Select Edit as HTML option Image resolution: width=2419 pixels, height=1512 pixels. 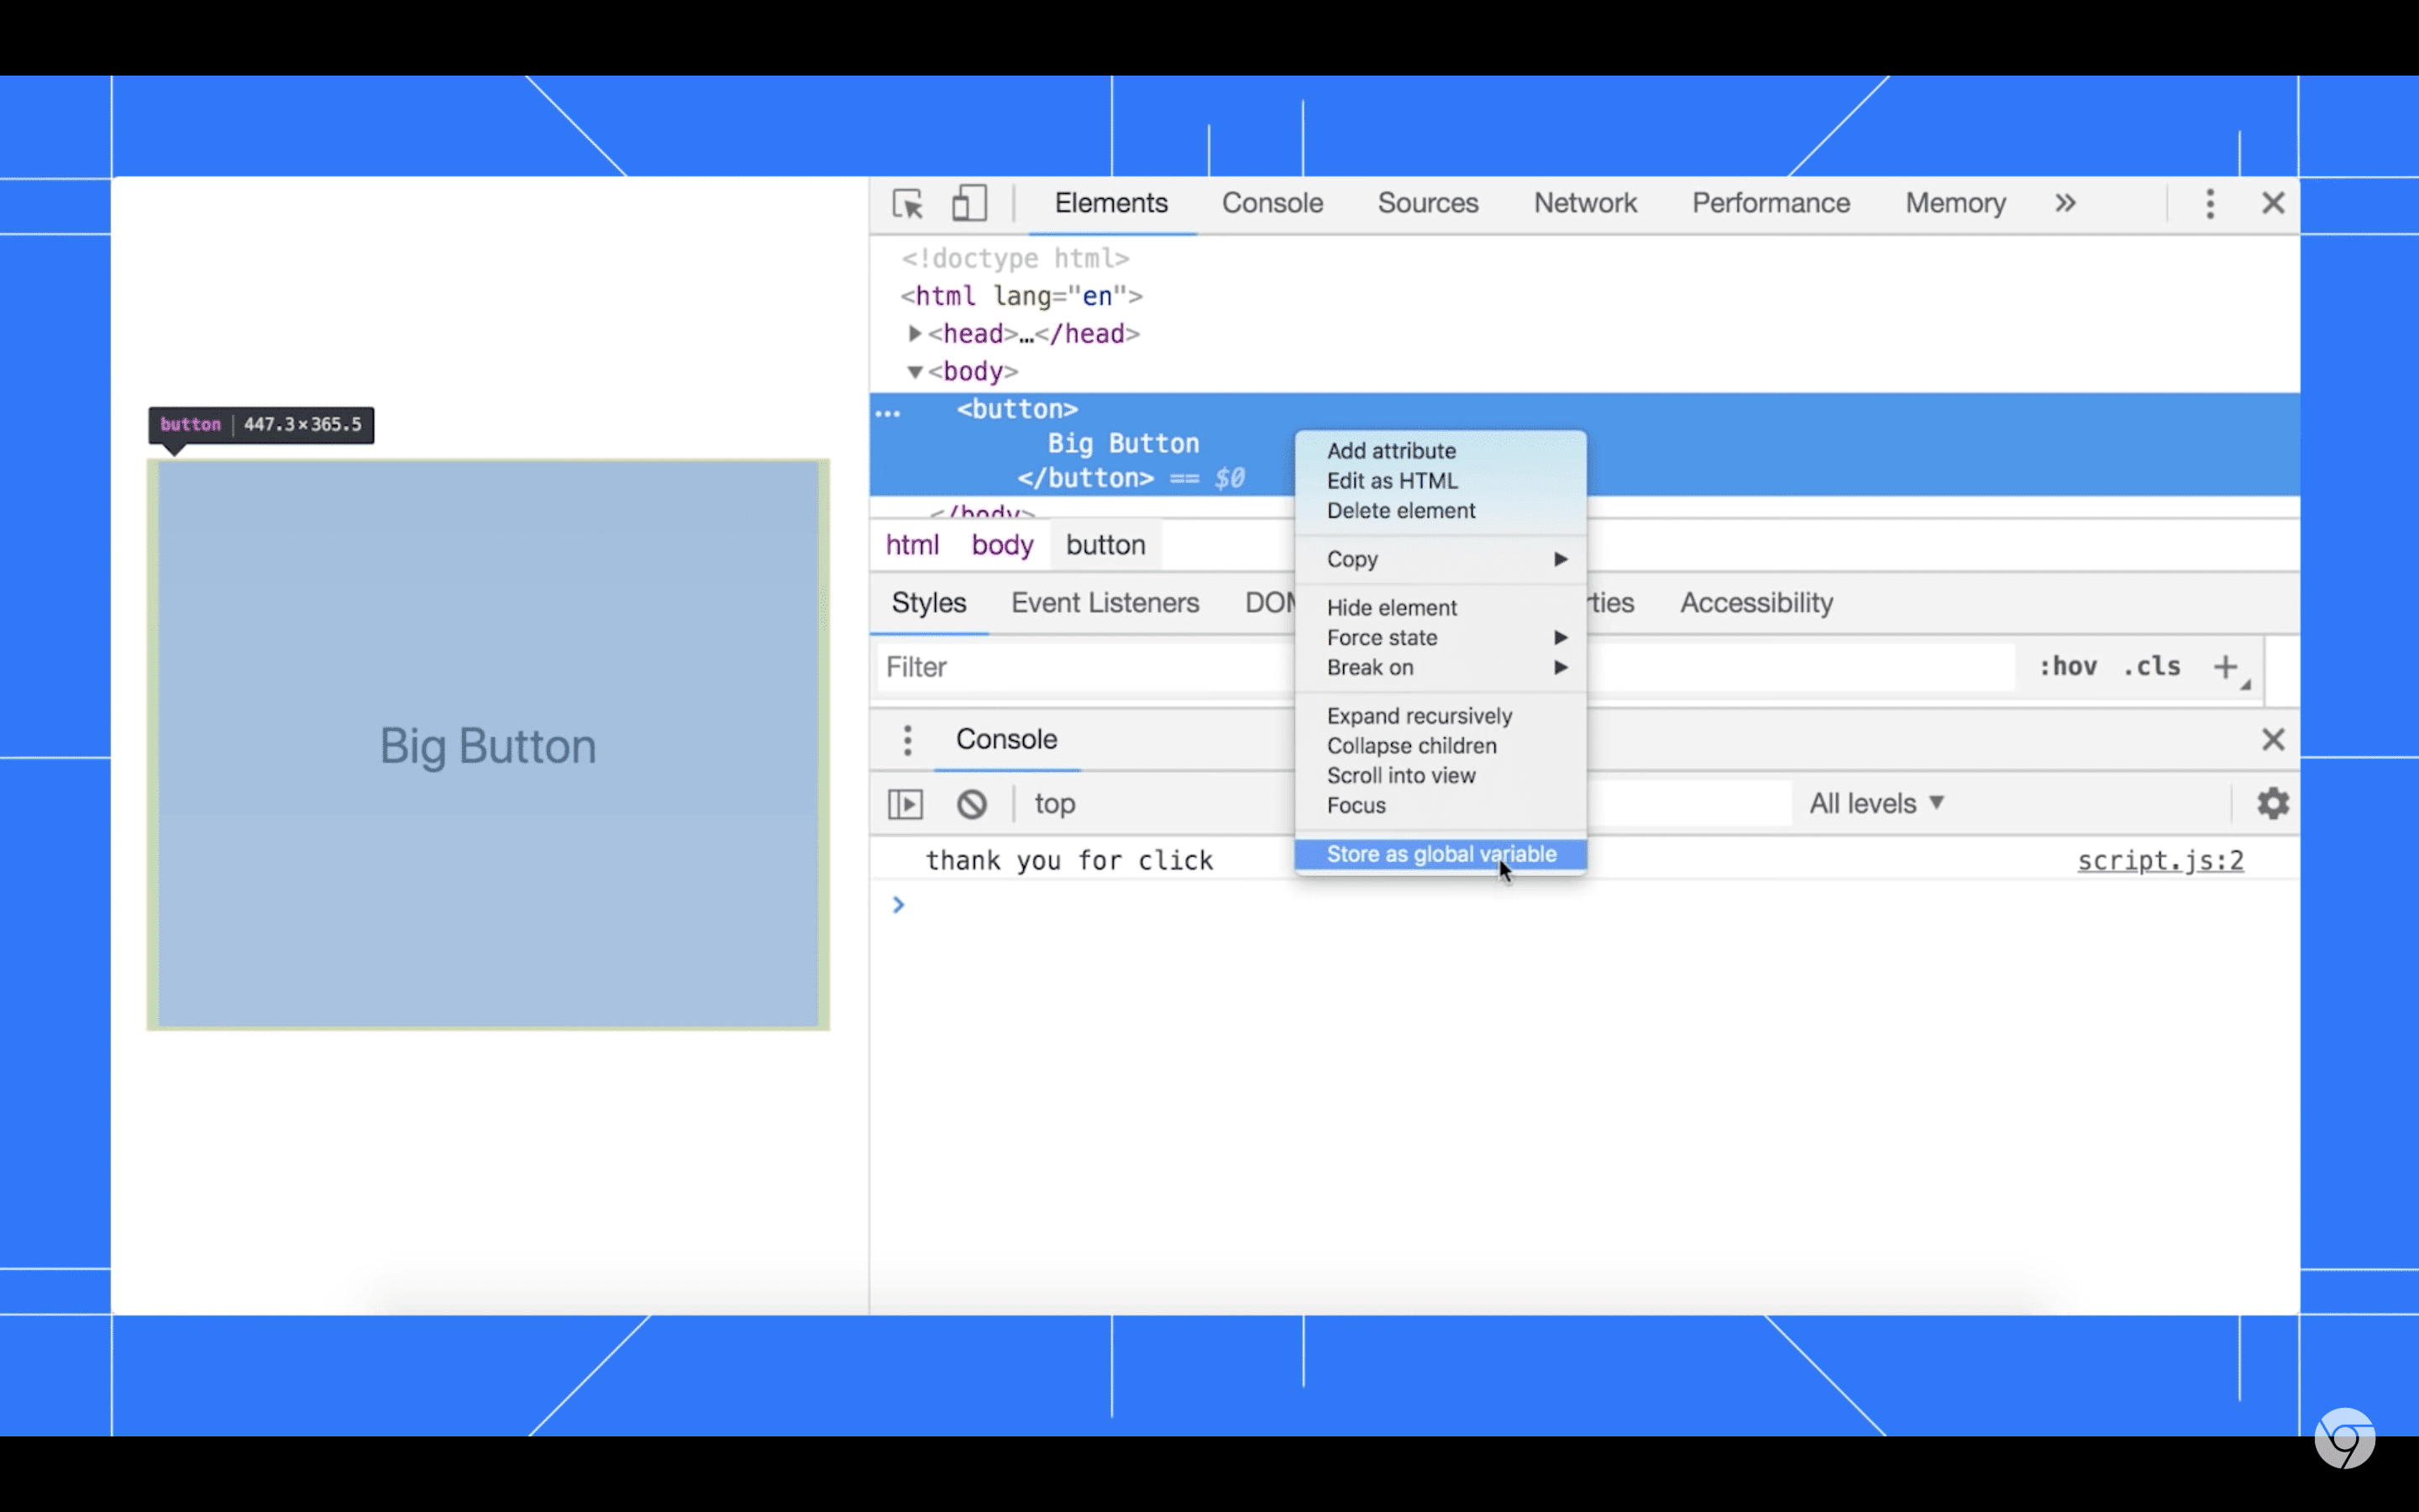point(1393,480)
